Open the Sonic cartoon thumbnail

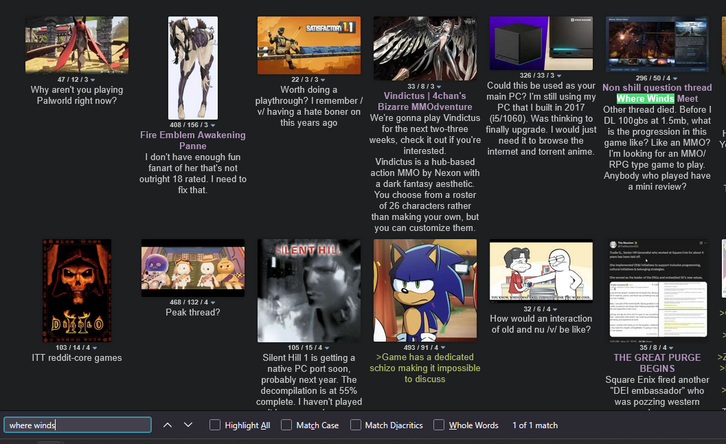pyautogui.click(x=425, y=291)
